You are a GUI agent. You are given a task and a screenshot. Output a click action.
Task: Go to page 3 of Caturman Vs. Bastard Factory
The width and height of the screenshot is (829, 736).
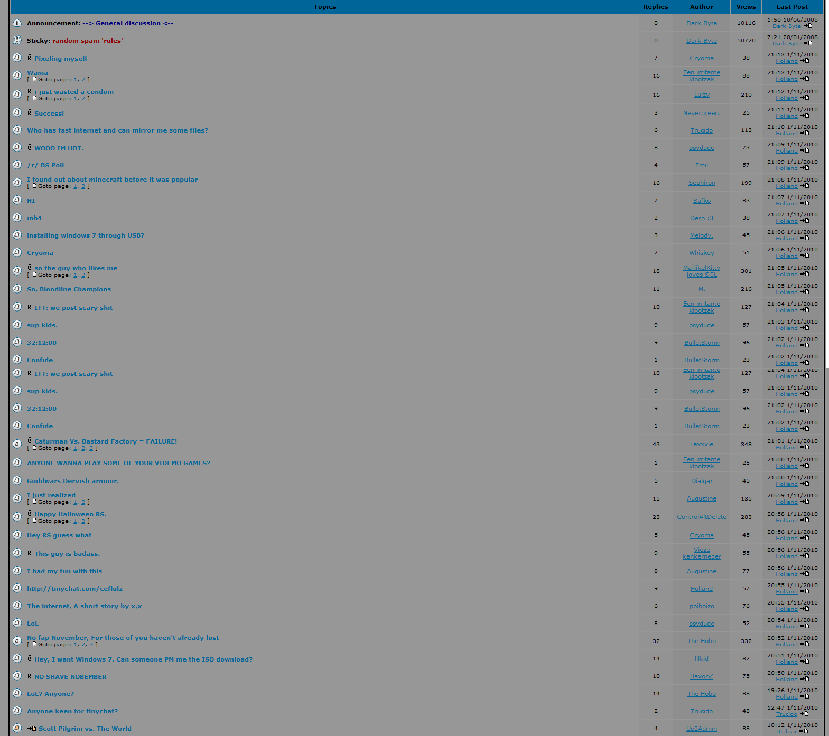[x=91, y=448]
